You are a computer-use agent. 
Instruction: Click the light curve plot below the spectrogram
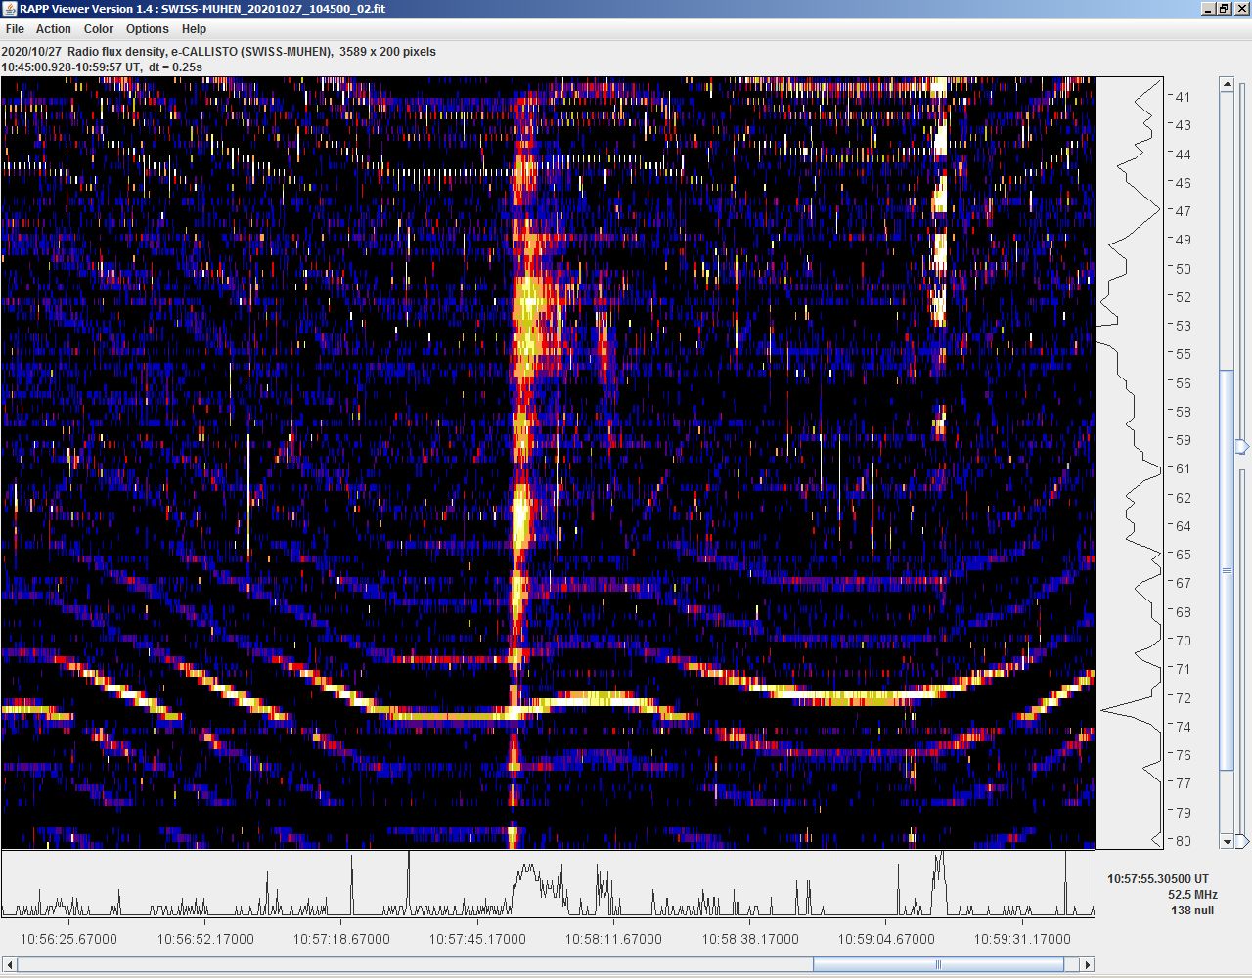coord(548,884)
